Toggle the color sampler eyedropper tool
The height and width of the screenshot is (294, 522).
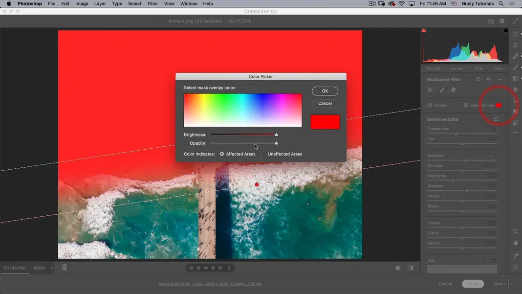[x=515, y=256]
